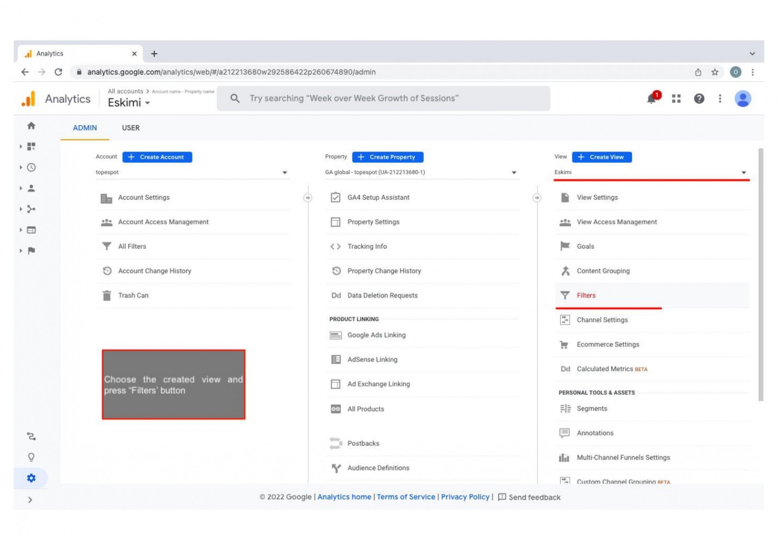Viewport: 778px width, 550px height.
Task: Open the Audience person icon in sidebar
Action: (x=31, y=188)
